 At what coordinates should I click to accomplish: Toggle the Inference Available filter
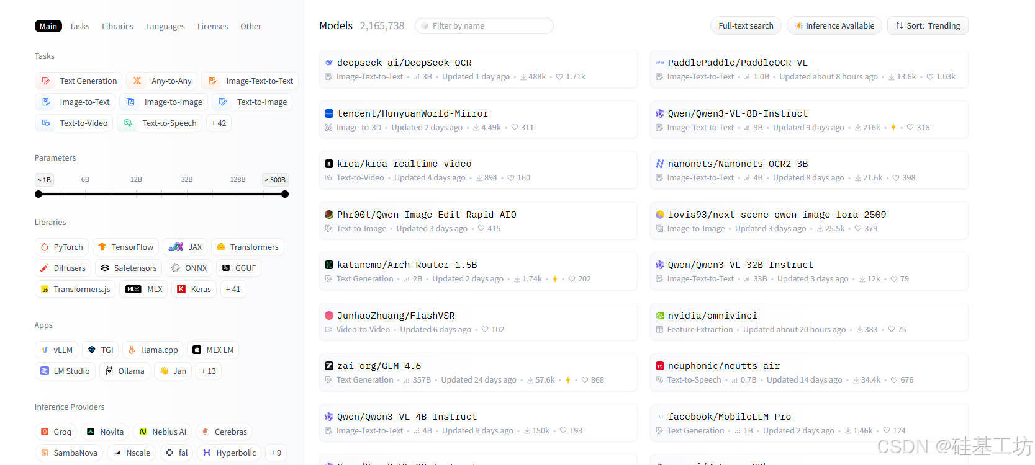click(x=834, y=25)
